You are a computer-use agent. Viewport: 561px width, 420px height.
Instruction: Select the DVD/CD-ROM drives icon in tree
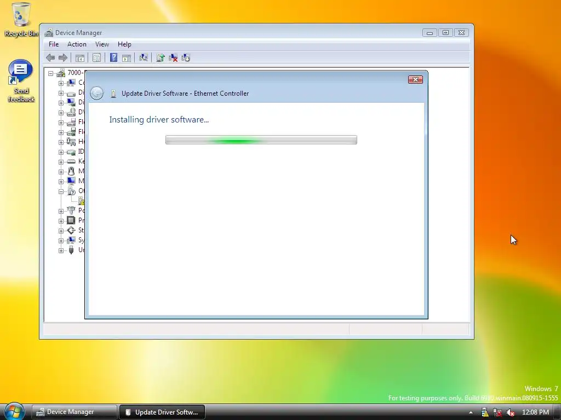[x=71, y=112]
